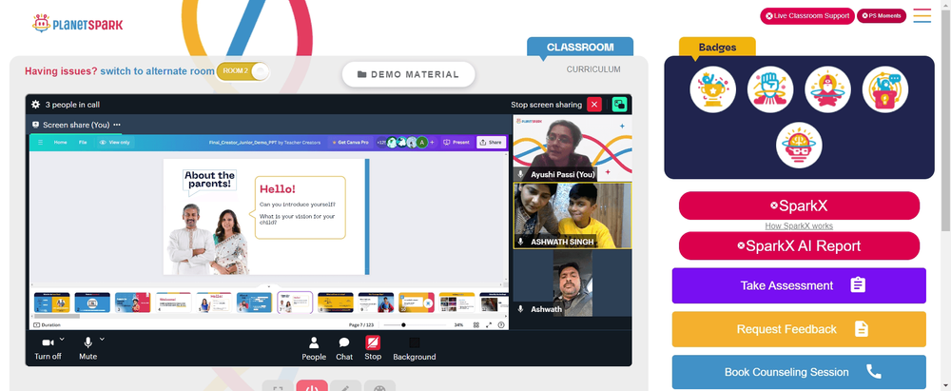Select slide thumbnail 10

pos(417,303)
